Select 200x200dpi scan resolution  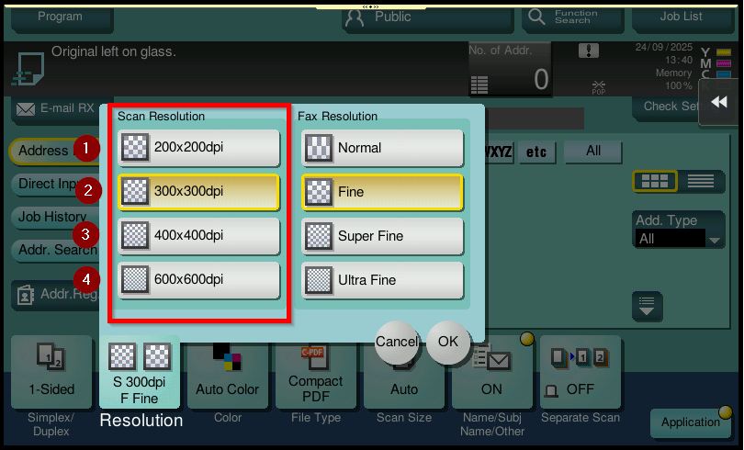[198, 148]
